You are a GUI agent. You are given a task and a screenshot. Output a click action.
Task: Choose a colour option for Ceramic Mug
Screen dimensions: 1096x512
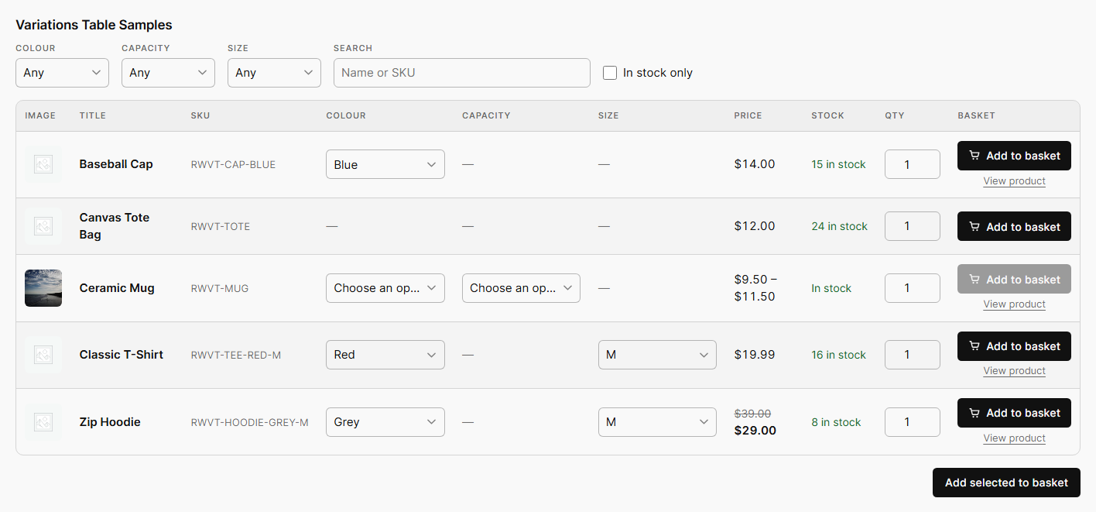tap(385, 288)
